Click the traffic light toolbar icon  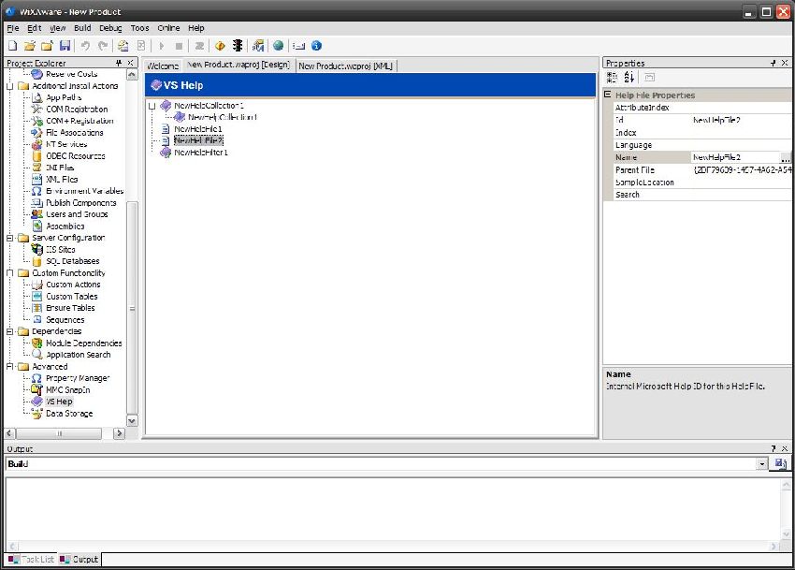tap(238, 46)
